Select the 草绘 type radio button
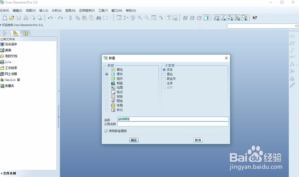This screenshot has height=177, width=299. pos(107,70)
